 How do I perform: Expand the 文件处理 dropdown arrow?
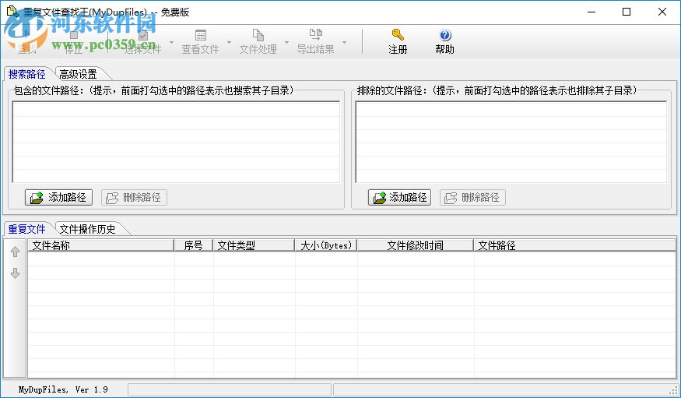click(286, 43)
